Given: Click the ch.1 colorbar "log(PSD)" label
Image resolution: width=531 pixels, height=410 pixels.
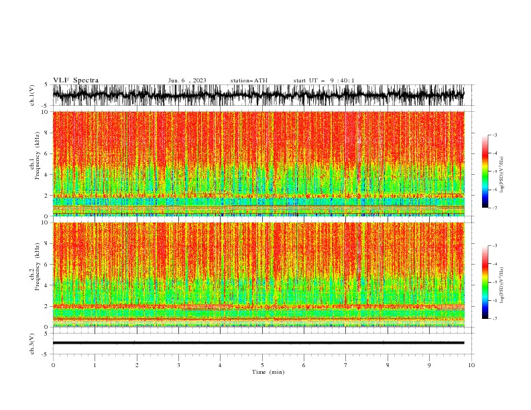Looking at the screenshot, I should [502, 175].
